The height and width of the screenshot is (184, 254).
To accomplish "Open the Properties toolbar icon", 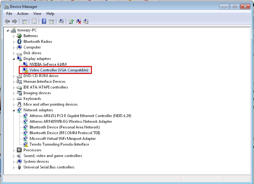I will pyautogui.click(x=34, y=21).
